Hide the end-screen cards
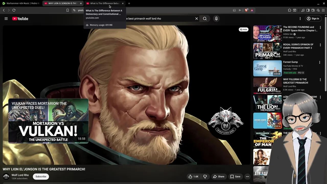 [243, 29]
